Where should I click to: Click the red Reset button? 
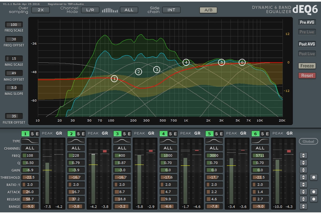click(x=307, y=75)
